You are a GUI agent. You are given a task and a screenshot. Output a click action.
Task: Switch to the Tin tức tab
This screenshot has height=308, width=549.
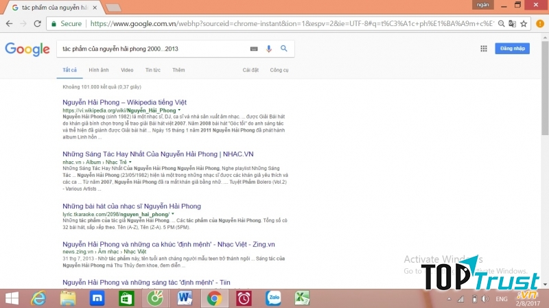click(153, 70)
